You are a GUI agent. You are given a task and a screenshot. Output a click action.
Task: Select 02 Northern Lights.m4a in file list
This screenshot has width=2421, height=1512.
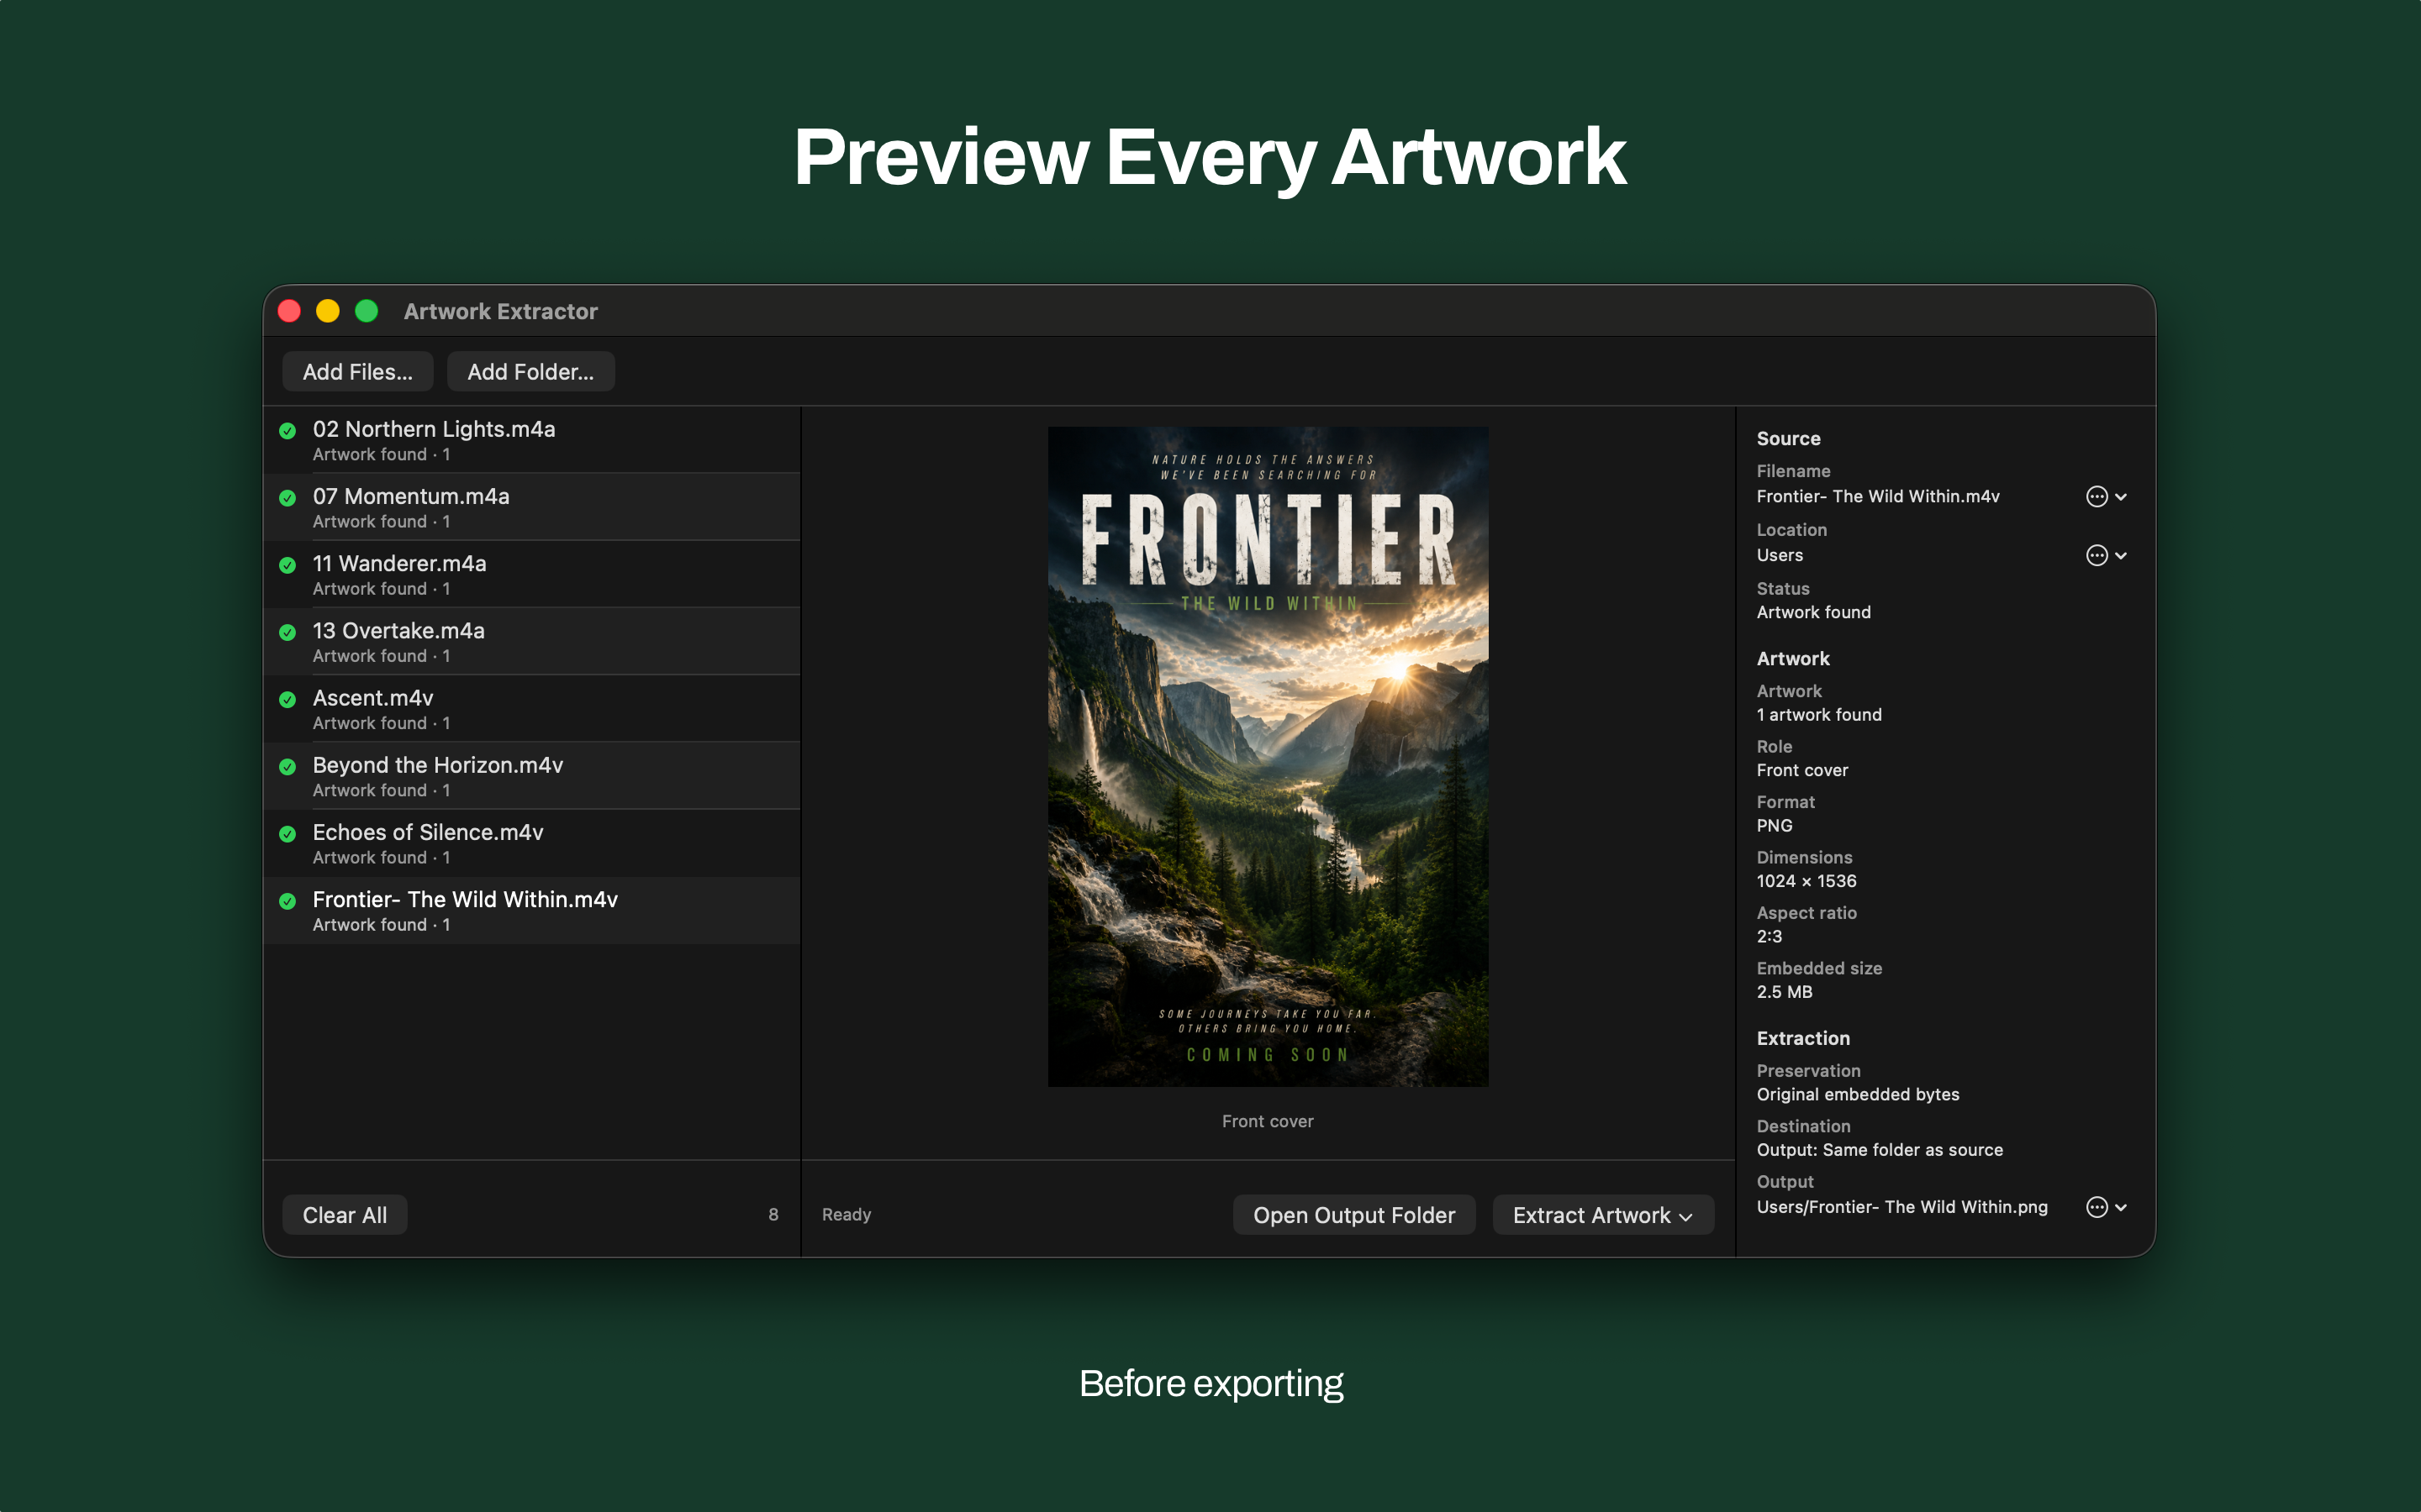[532, 440]
